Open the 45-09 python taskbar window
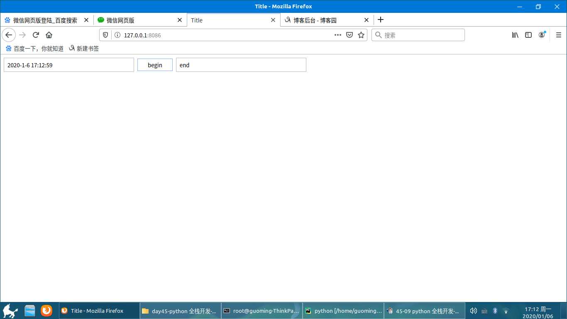Image resolution: width=567 pixels, height=319 pixels. tap(424, 311)
